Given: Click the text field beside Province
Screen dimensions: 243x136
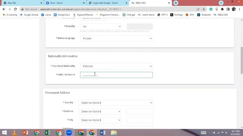Looking at the screenshot, I should (x=140, y=111).
